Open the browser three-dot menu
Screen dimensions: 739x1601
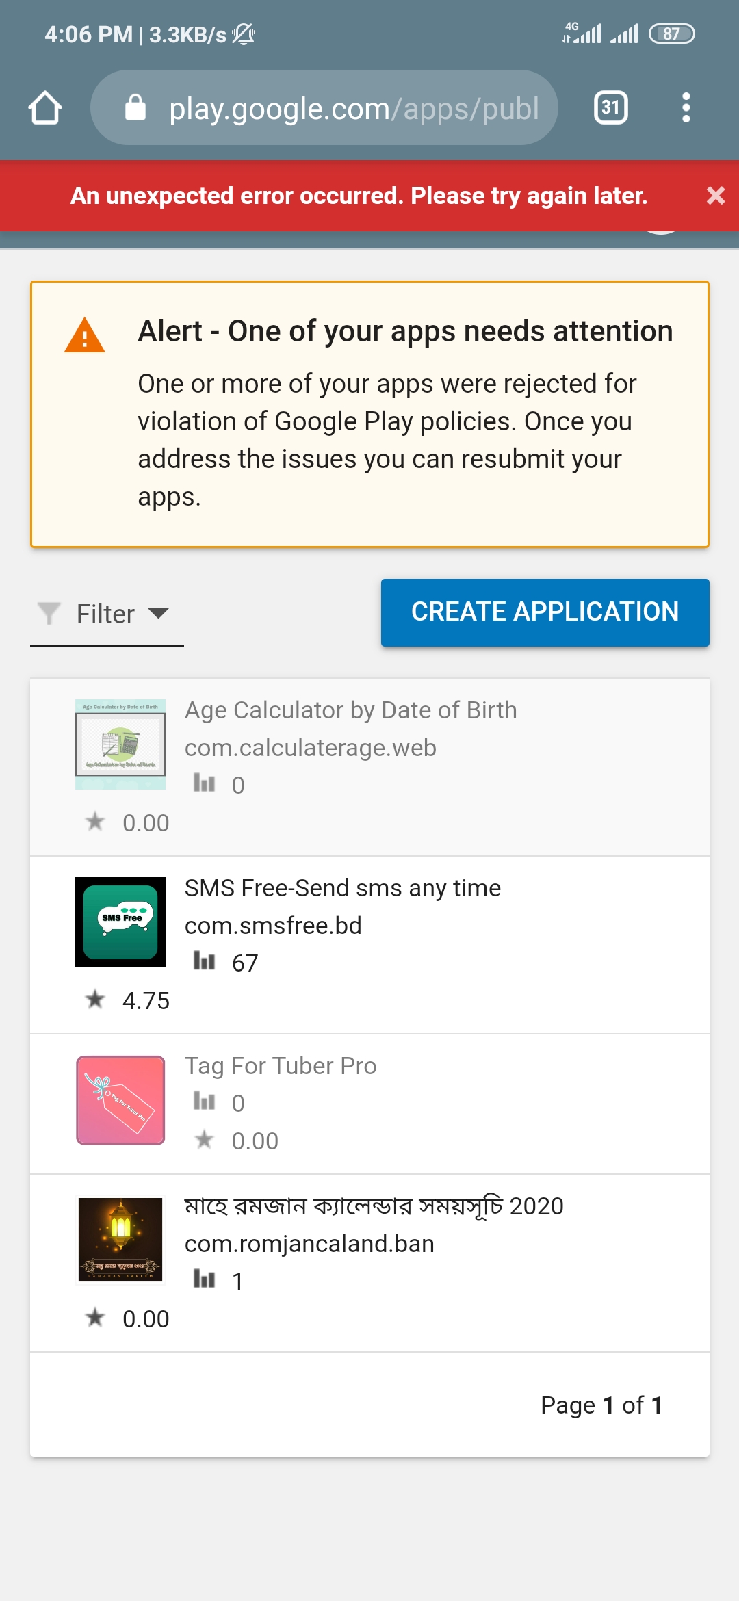(x=686, y=107)
